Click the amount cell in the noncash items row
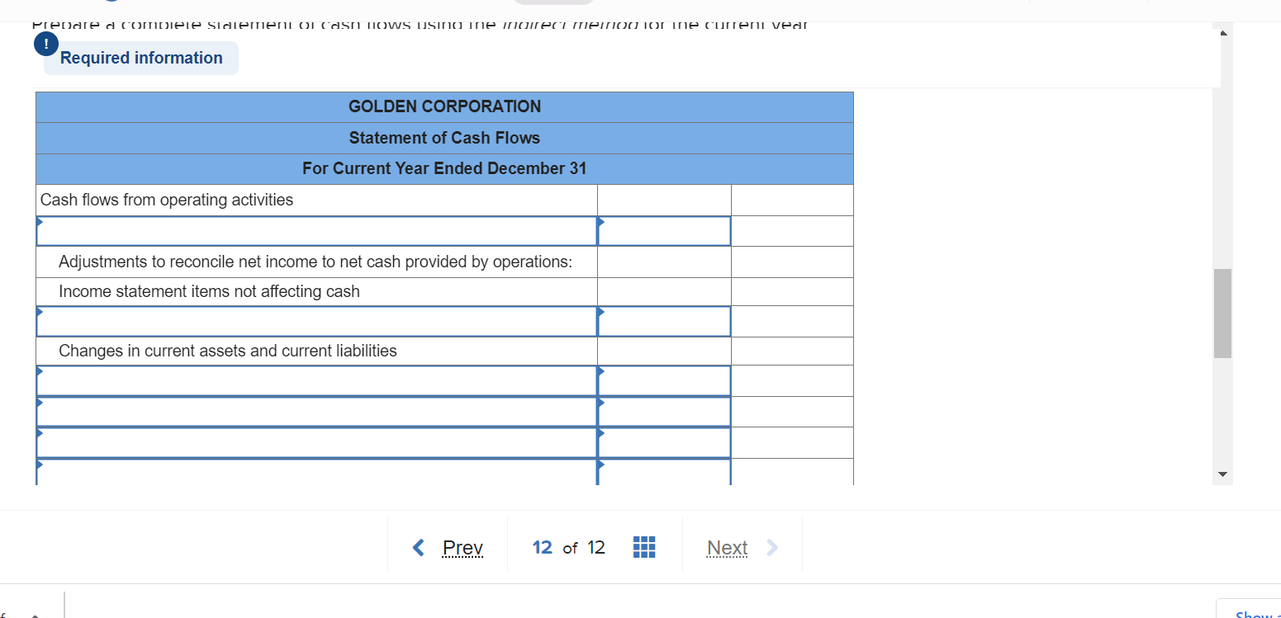 click(664, 321)
